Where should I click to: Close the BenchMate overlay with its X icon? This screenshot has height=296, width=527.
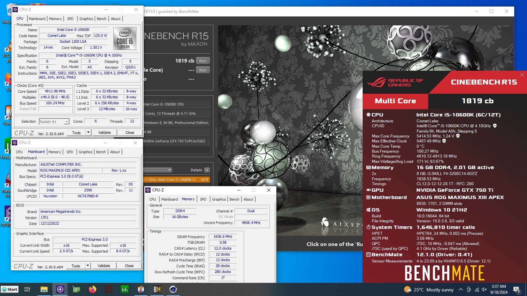point(522,75)
